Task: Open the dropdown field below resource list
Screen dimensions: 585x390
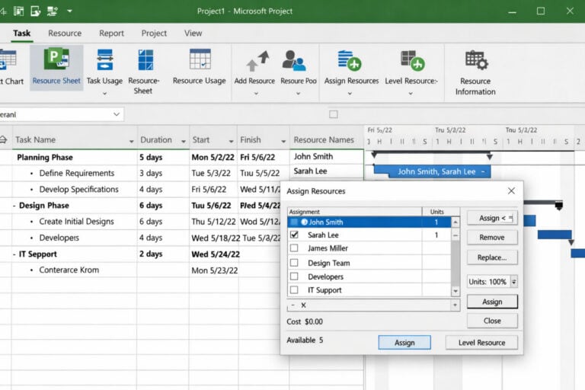Action: [373, 305]
